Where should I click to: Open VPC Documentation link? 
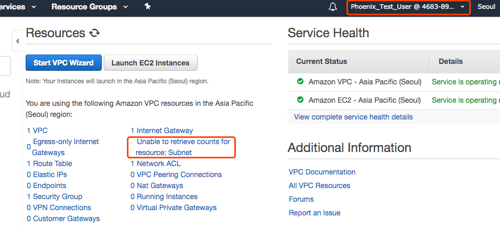pos(322,172)
